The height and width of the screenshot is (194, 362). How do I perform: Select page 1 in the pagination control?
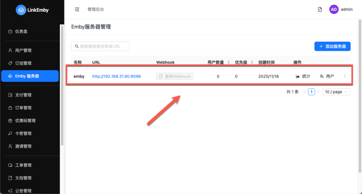click(311, 91)
